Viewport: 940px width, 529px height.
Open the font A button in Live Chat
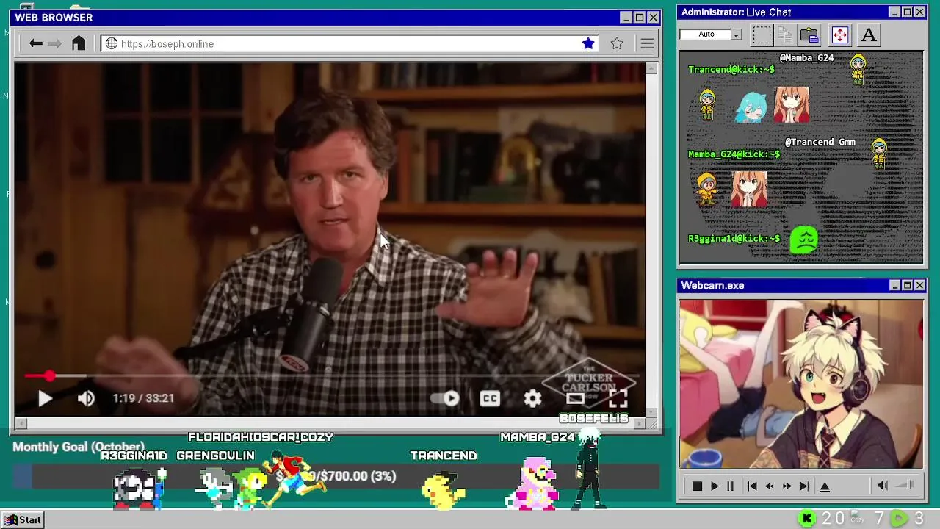[869, 35]
